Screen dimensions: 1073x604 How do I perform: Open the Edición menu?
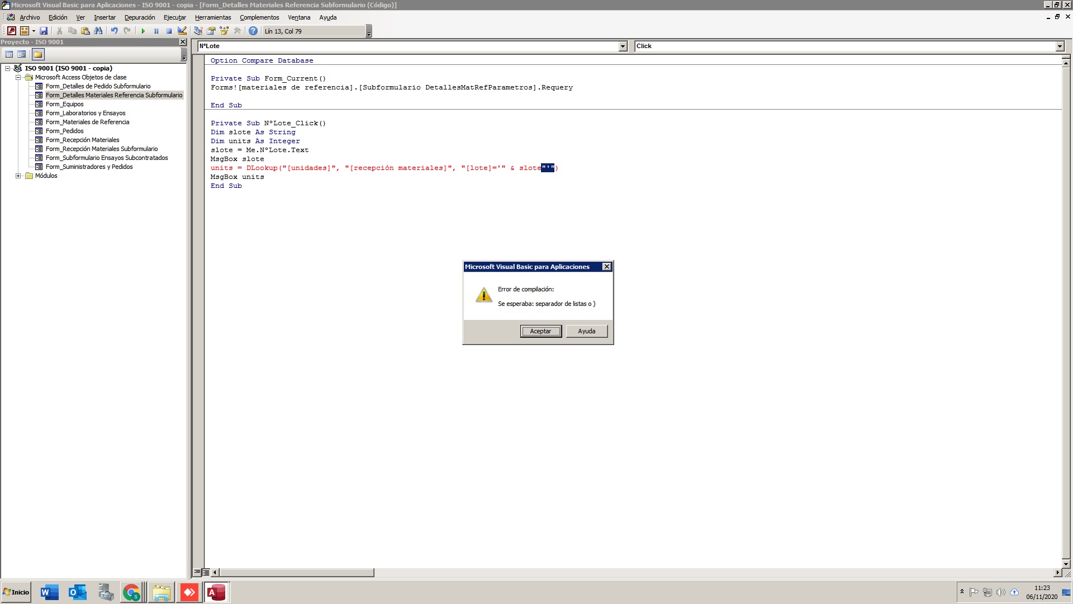(x=58, y=17)
